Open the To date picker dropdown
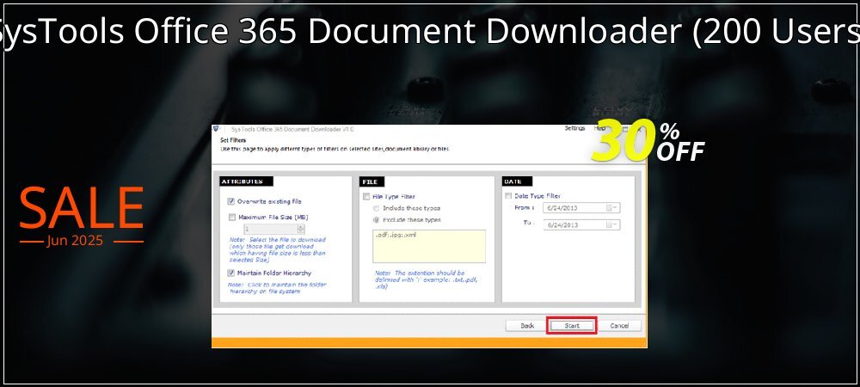This screenshot has height=387, width=860. [612, 224]
